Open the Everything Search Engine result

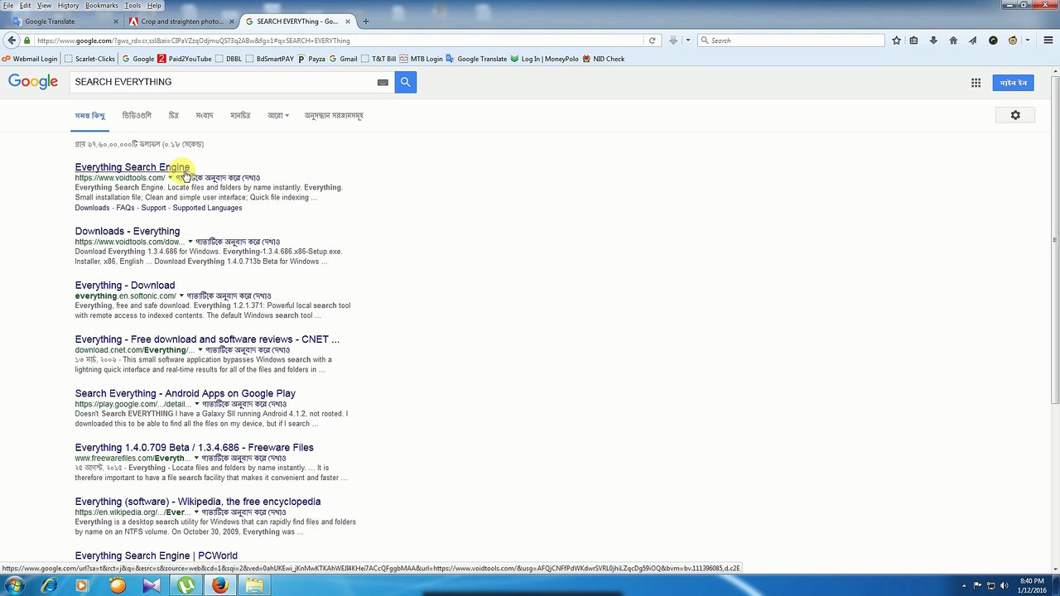(x=132, y=167)
